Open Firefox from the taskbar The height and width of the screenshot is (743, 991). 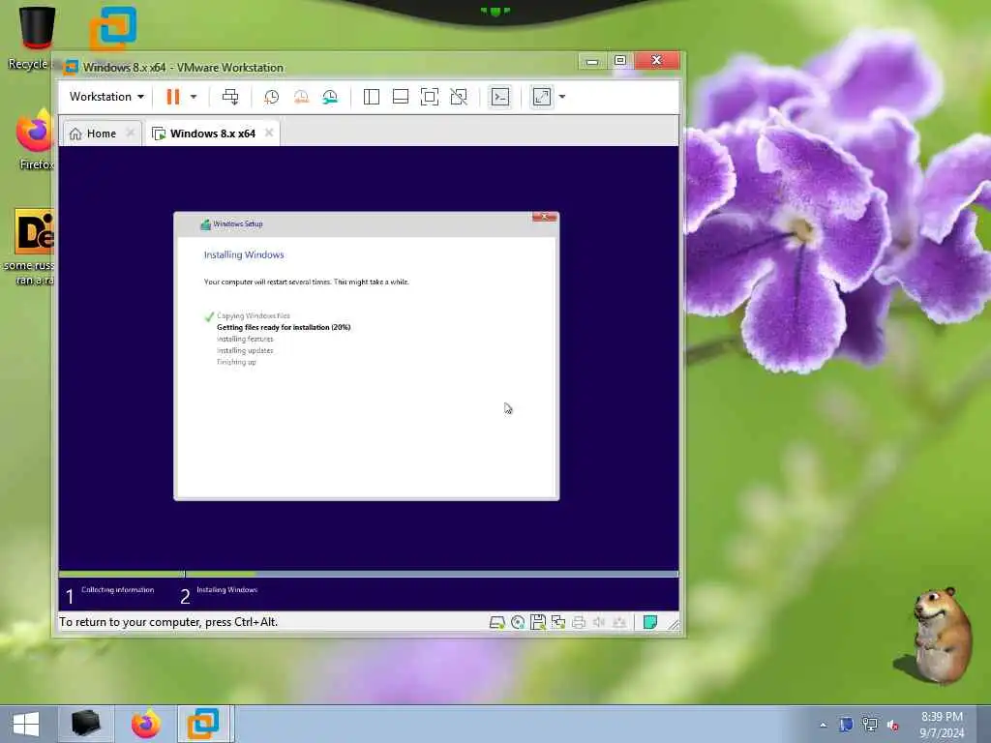[x=146, y=724]
